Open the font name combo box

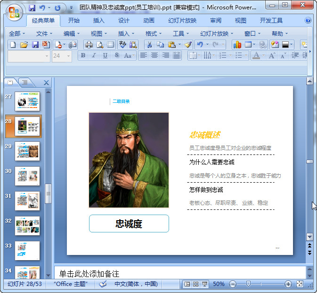(29, 56)
